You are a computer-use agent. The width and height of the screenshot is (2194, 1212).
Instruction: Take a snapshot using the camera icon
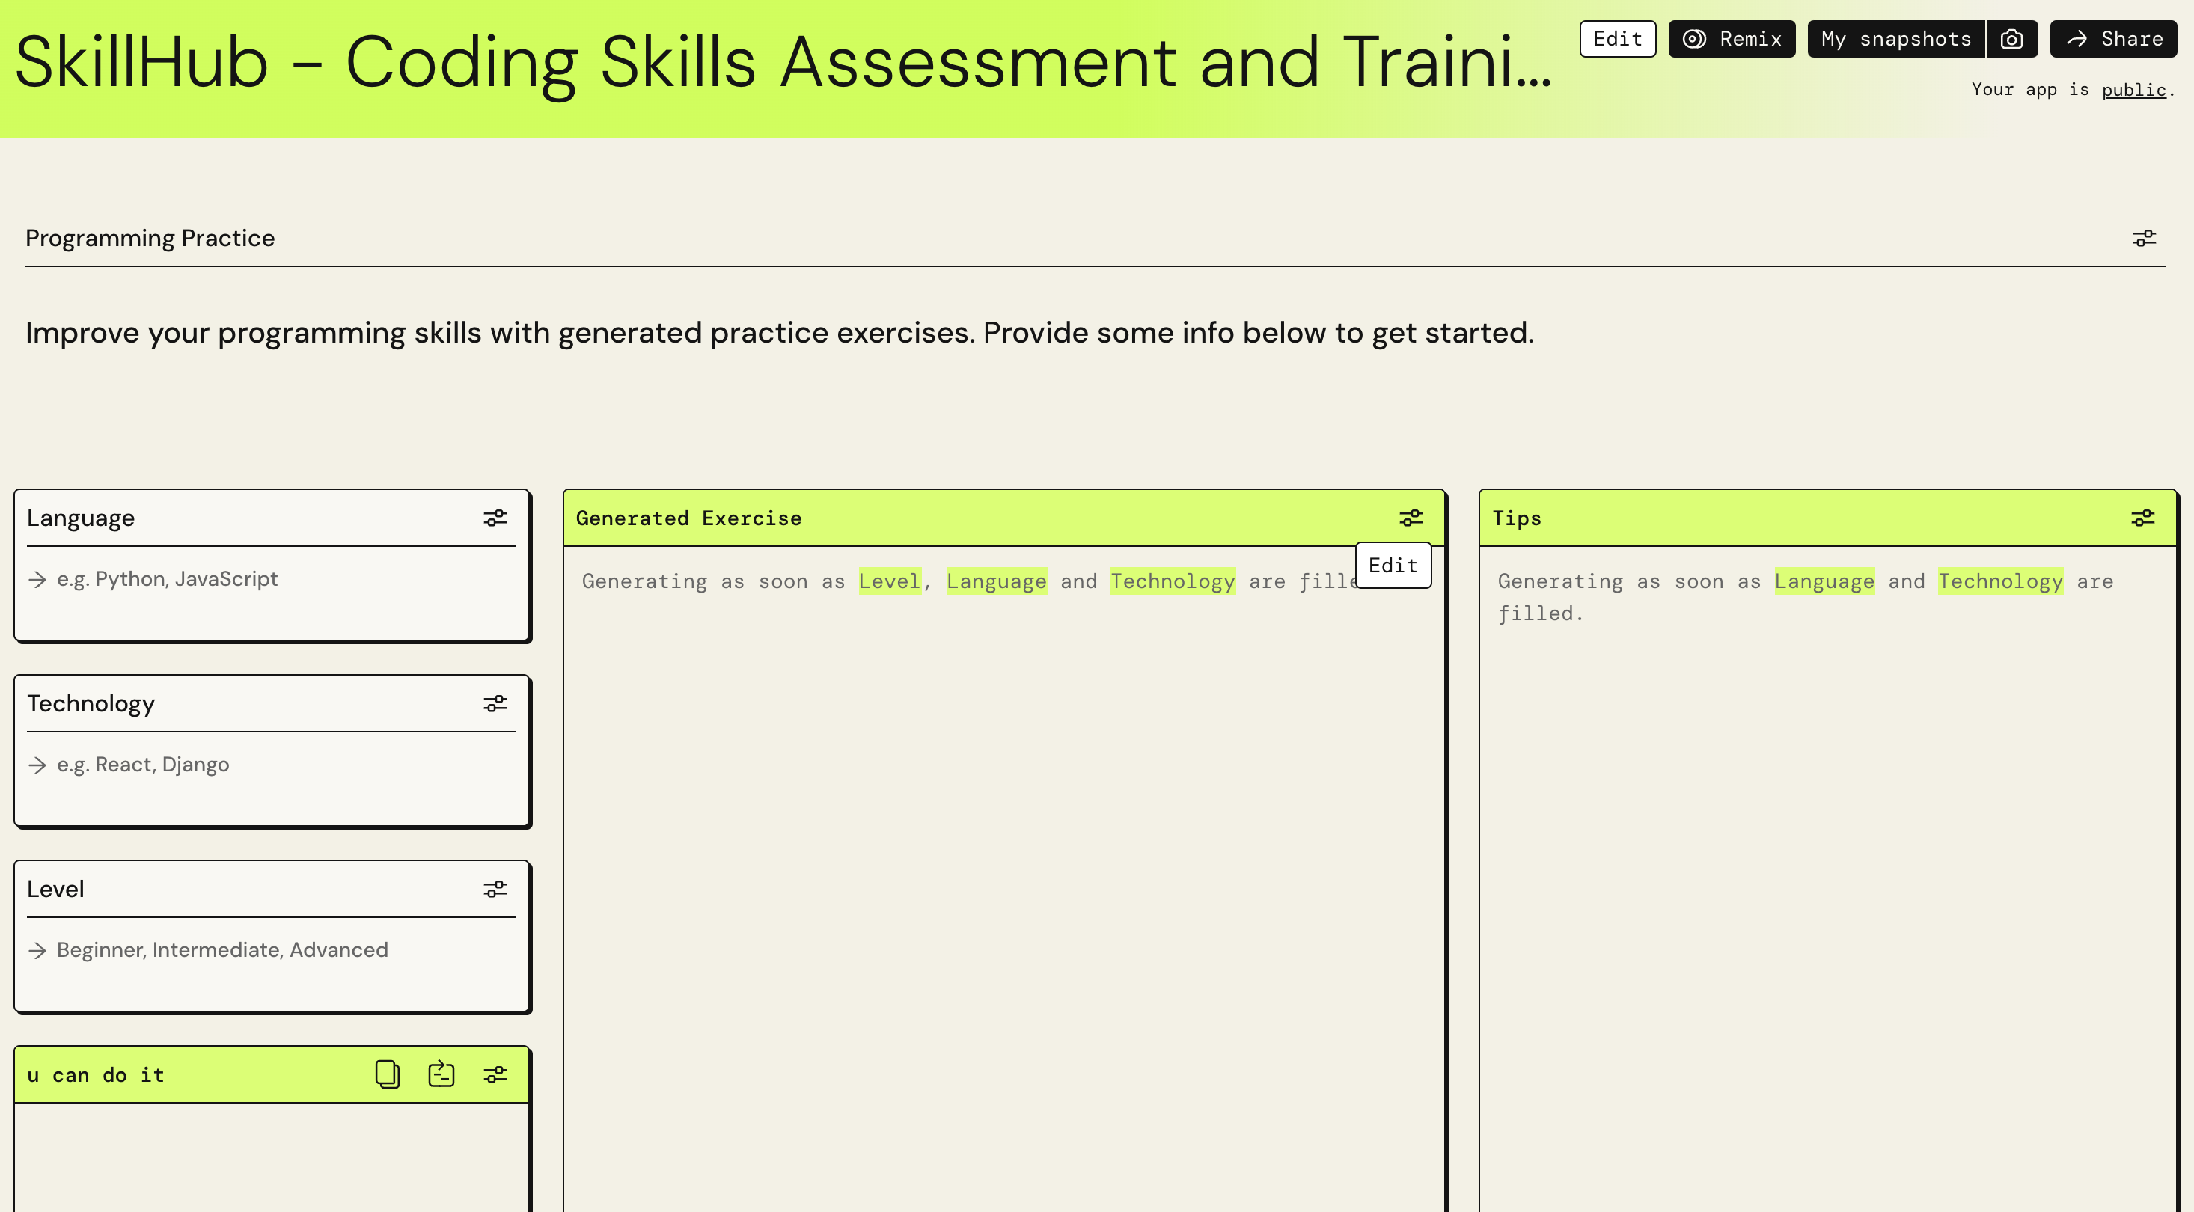coord(2013,38)
